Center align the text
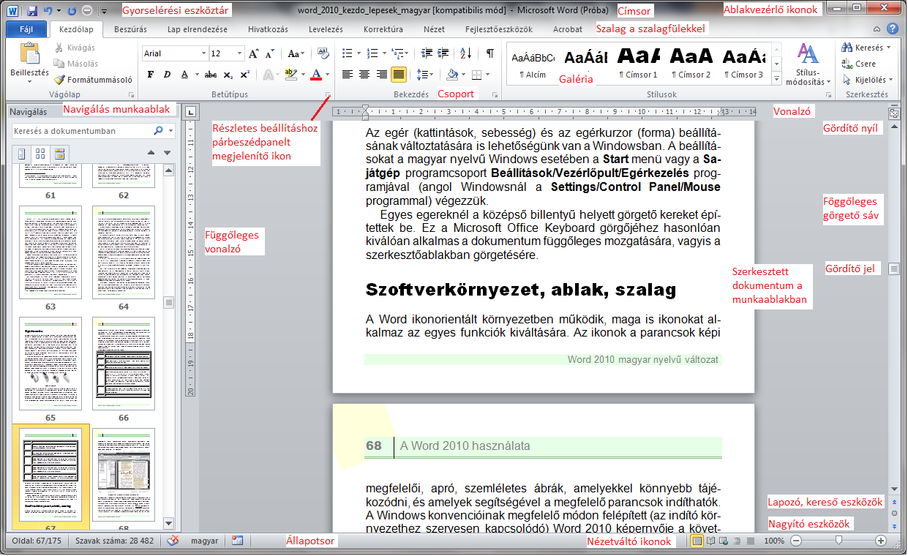 pyautogui.click(x=364, y=75)
